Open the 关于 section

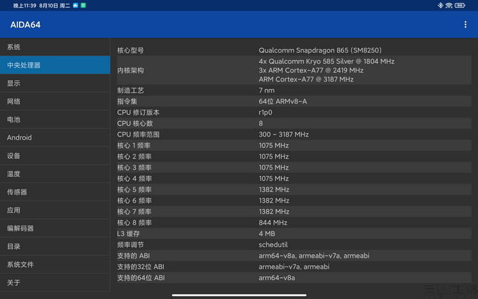click(55, 282)
